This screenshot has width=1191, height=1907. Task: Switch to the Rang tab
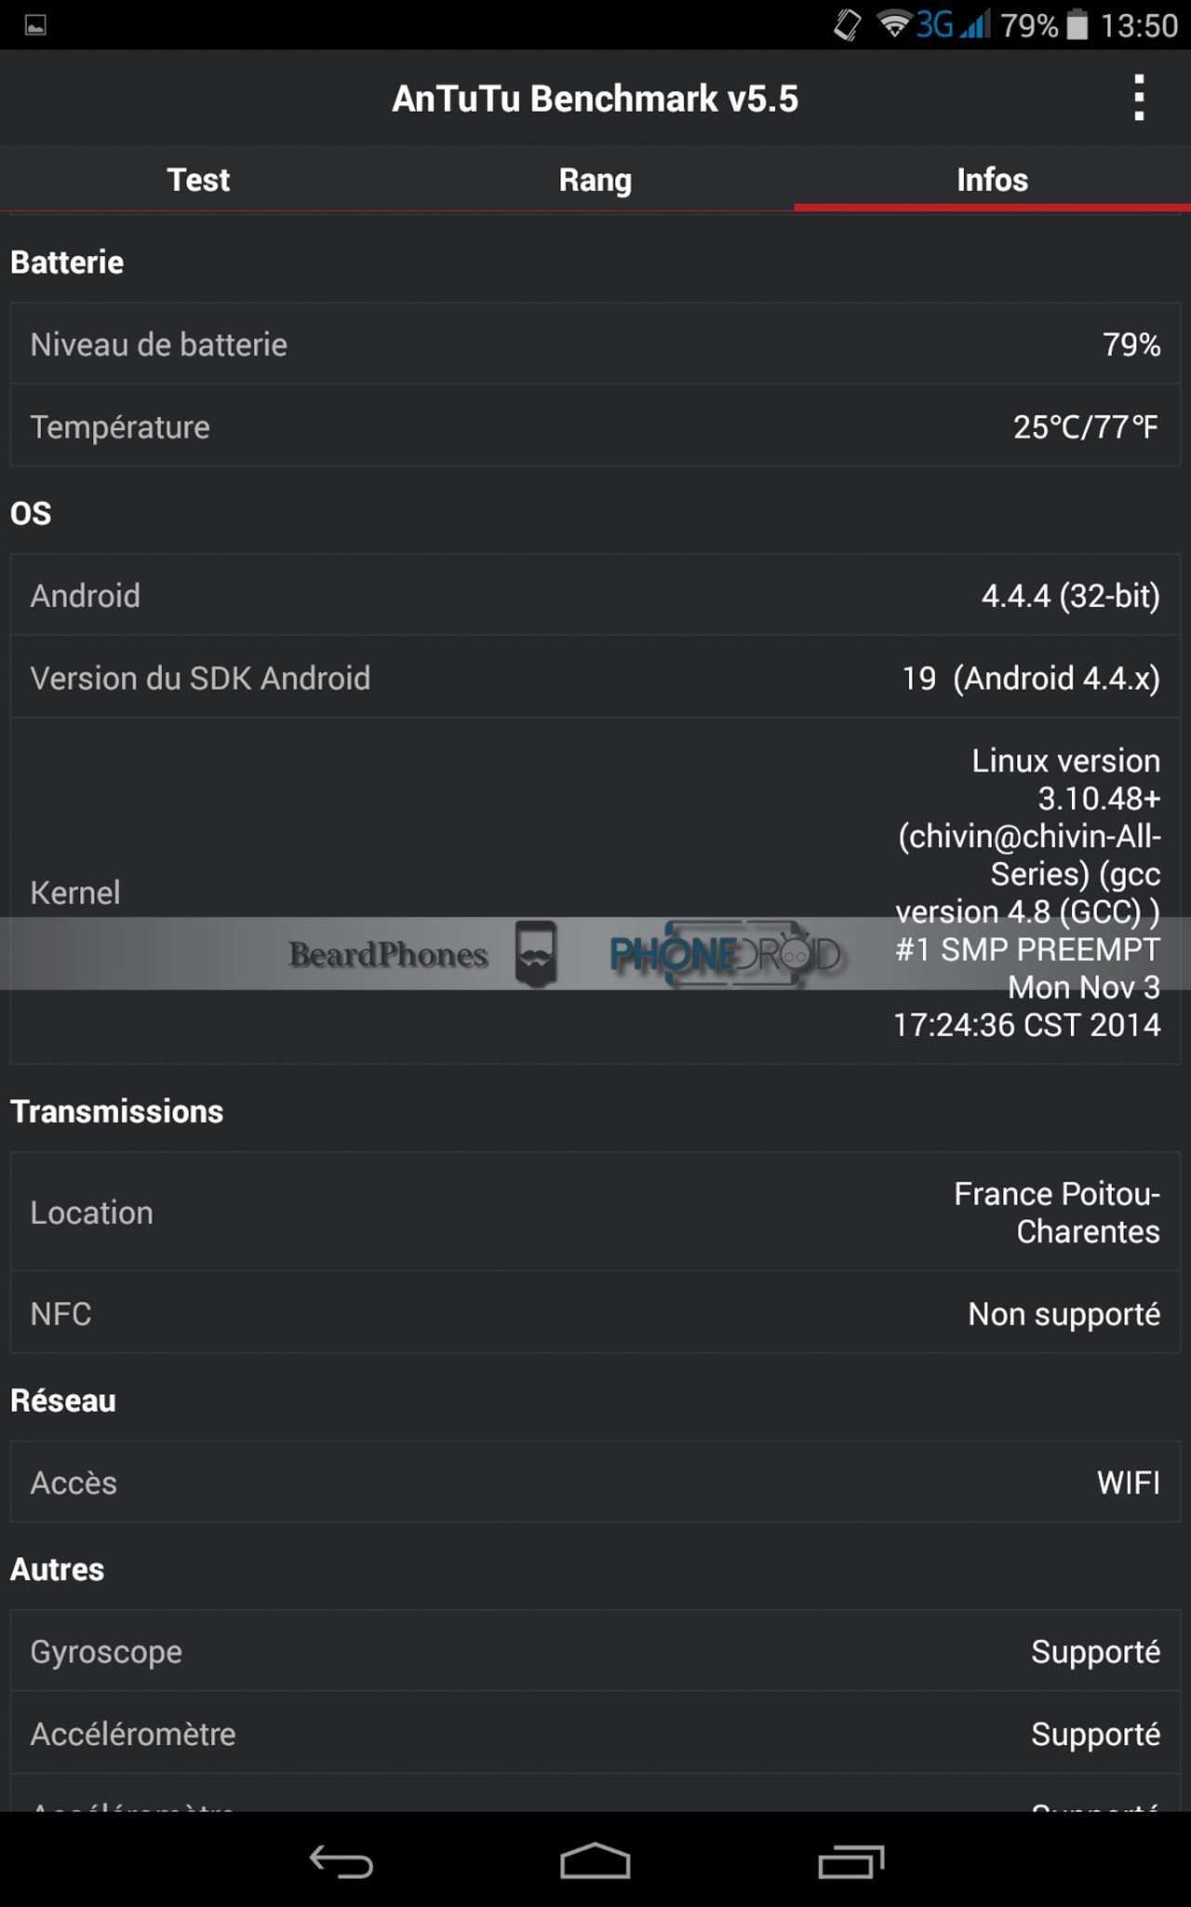tap(595, 179)
